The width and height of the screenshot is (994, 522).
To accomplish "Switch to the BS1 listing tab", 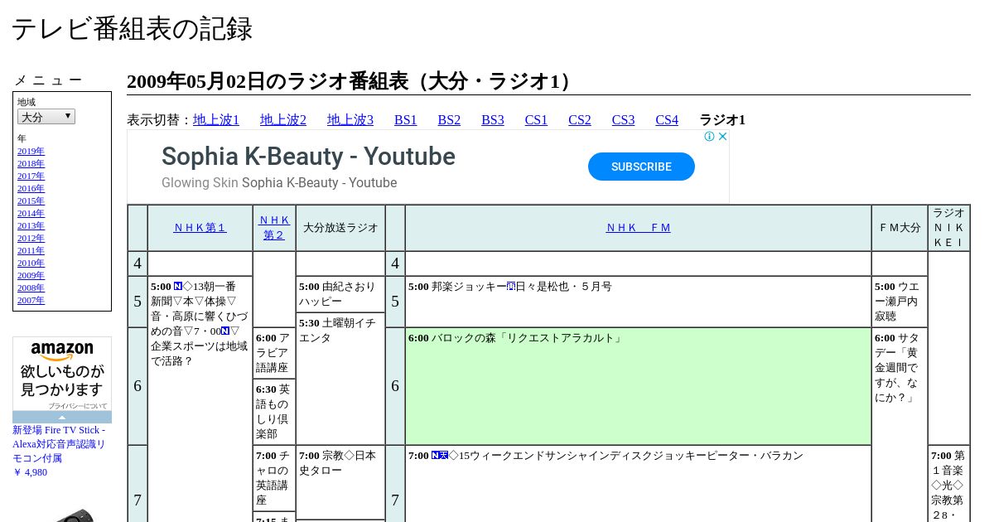I will click(x=405, y=120).
